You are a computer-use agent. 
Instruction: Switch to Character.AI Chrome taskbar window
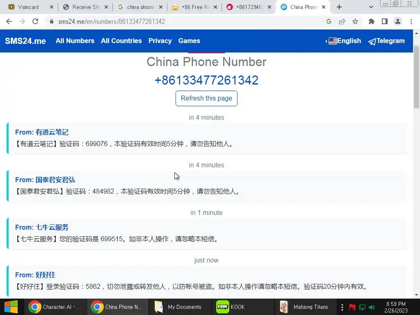55,307
